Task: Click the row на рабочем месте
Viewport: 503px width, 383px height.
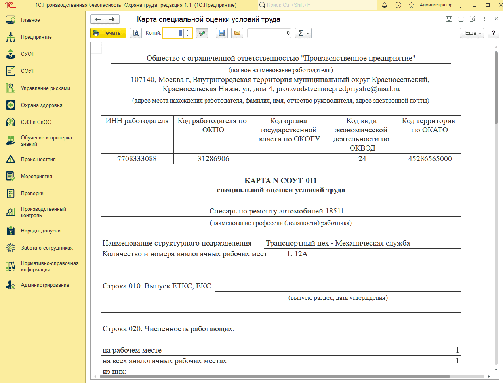Action: [281, 350]
